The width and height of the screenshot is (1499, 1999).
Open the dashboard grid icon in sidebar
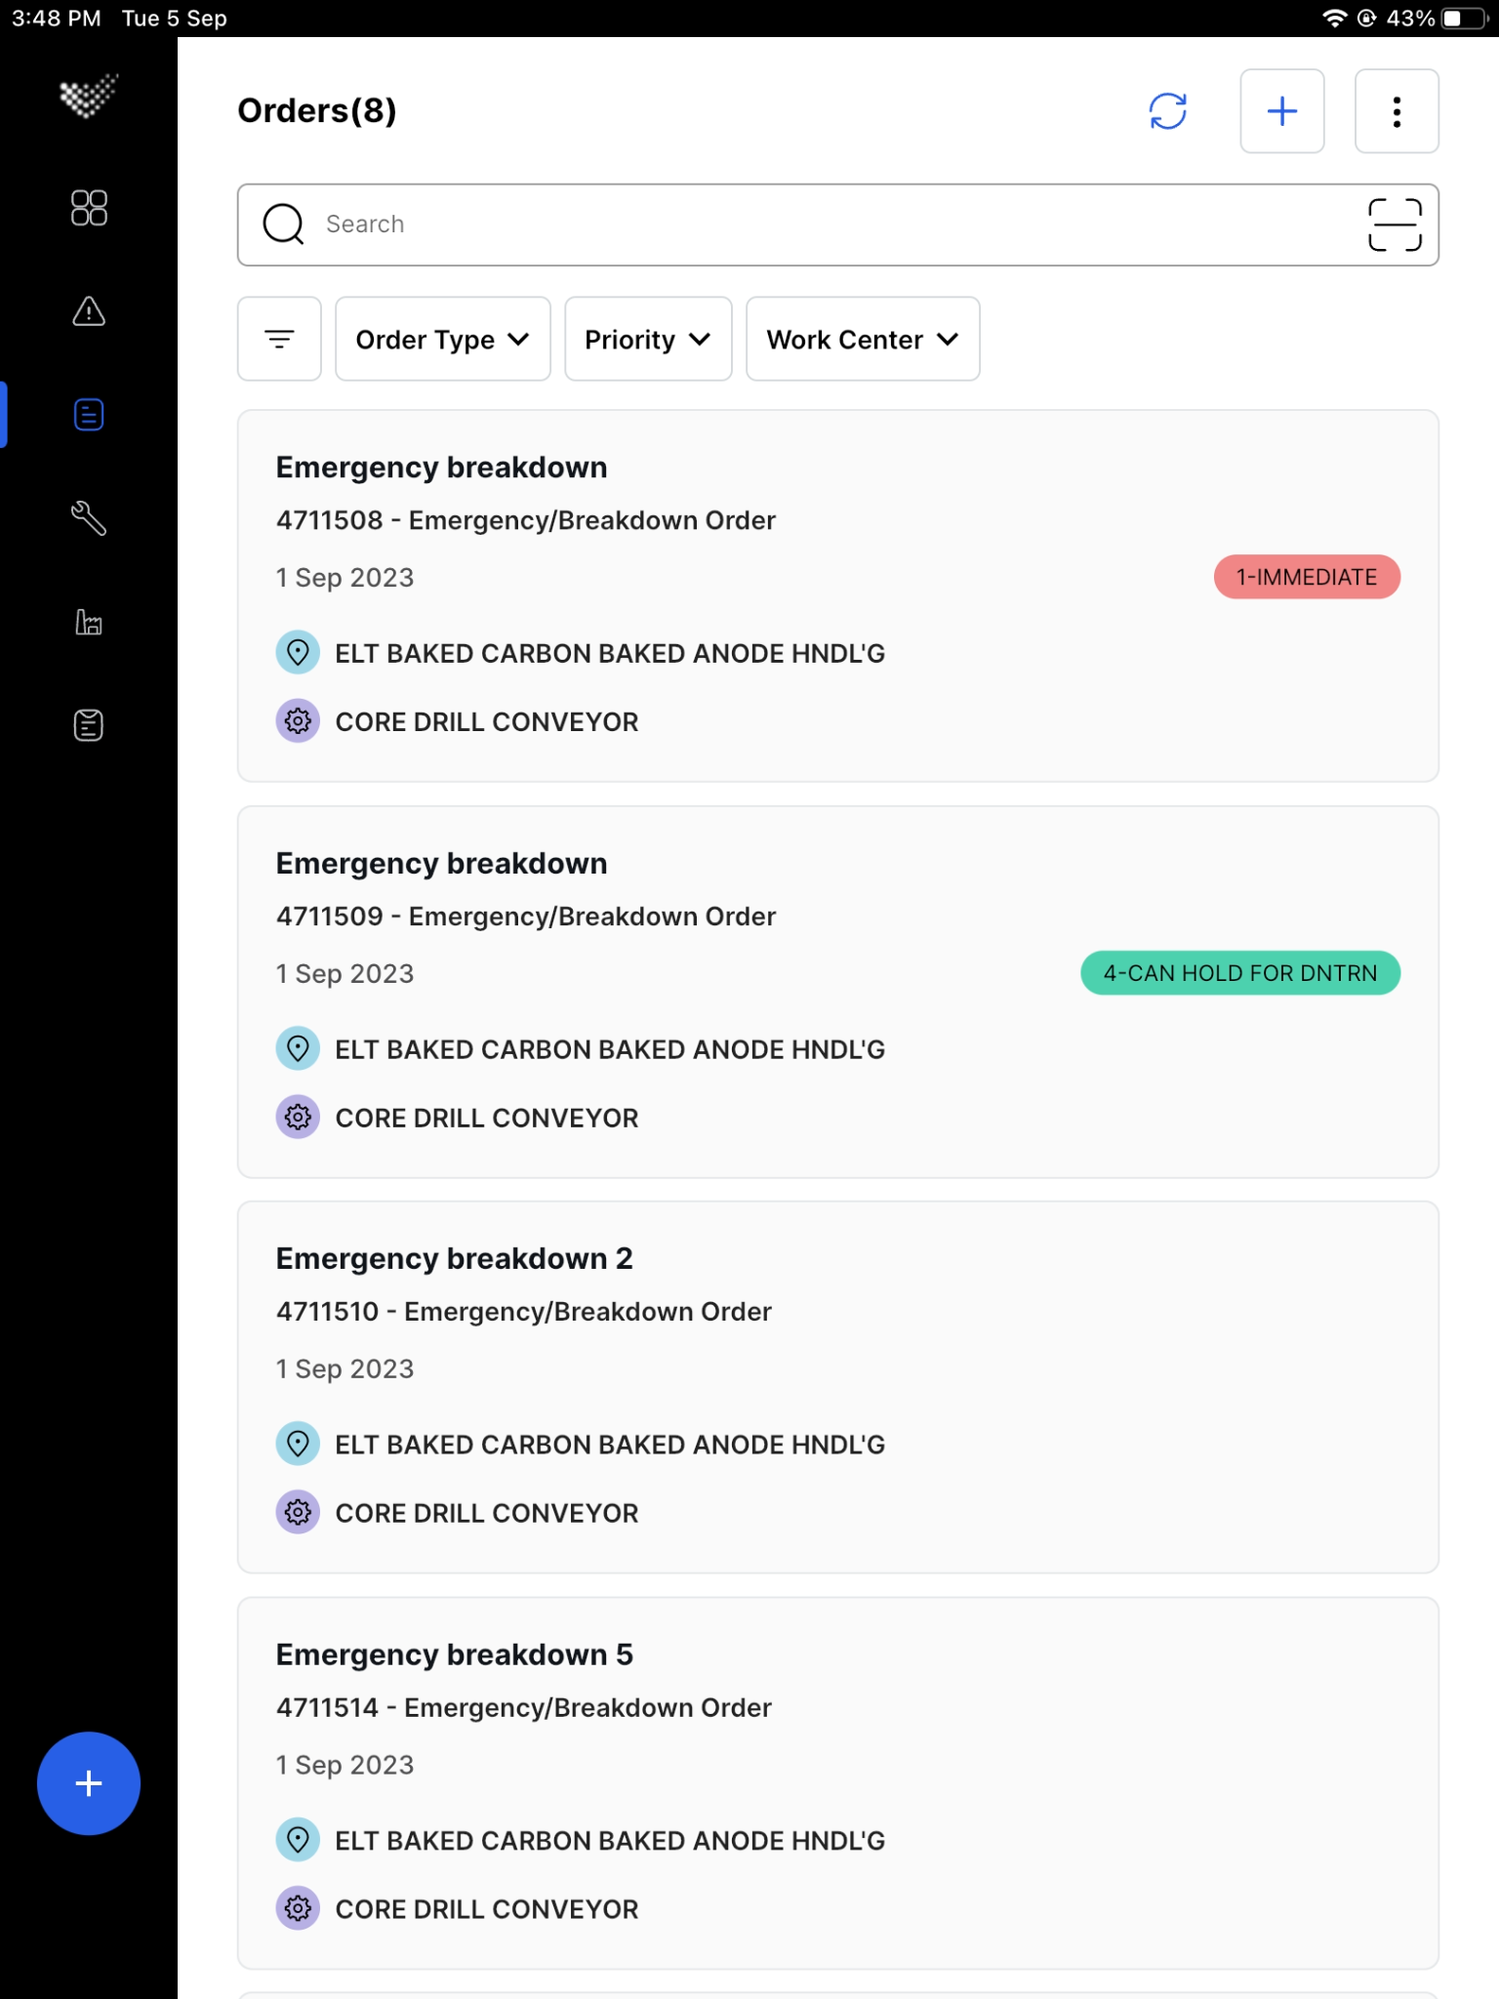coord(89,208)
